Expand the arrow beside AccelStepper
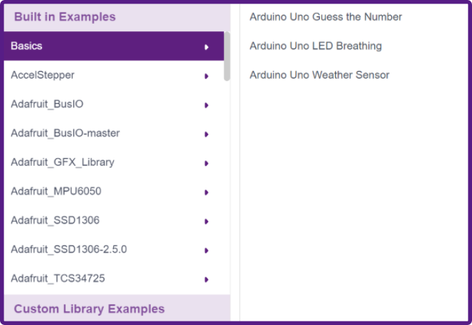 point(207,76)
